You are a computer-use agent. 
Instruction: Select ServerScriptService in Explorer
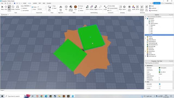pos(153,45)
